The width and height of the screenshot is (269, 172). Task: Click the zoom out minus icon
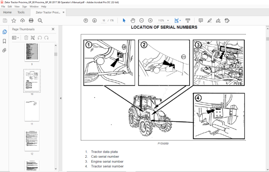tap(142, 21)
